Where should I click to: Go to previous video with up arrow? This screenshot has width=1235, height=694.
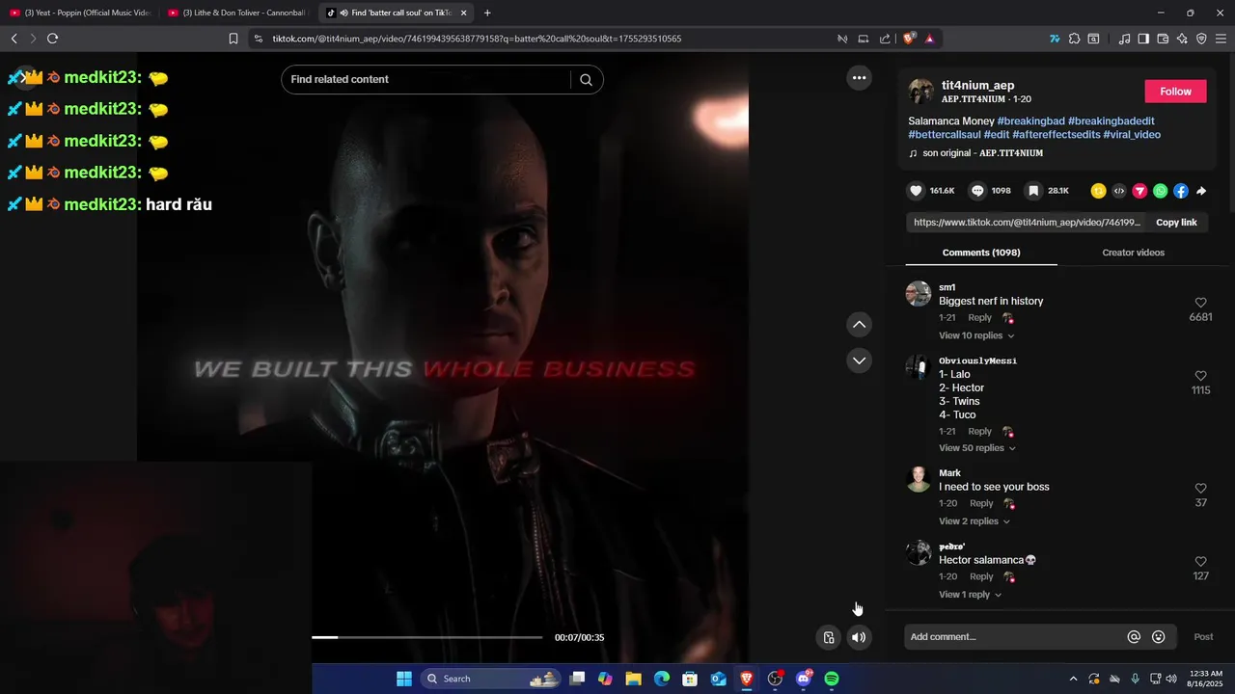tap(859, 325)
